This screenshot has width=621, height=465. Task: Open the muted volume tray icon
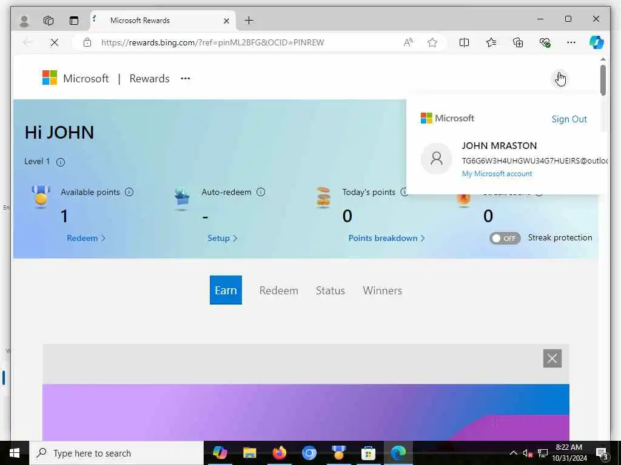click(x=528, y=453)
